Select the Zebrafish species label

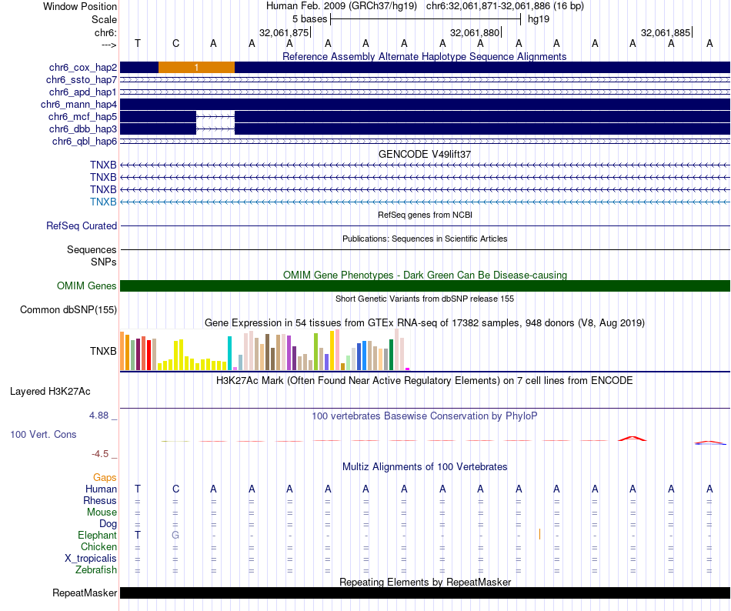(96, 569)
